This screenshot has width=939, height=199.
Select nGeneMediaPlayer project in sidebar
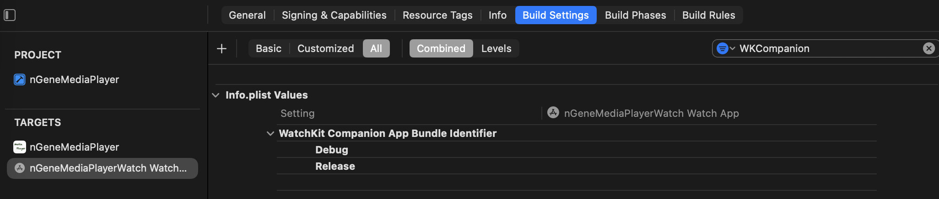point(74,79)
